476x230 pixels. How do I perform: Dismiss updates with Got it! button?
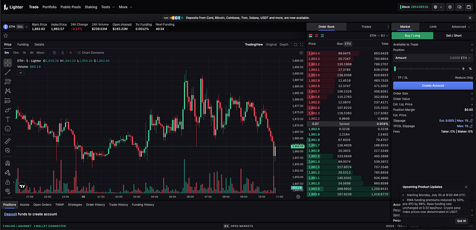point(462,221)
